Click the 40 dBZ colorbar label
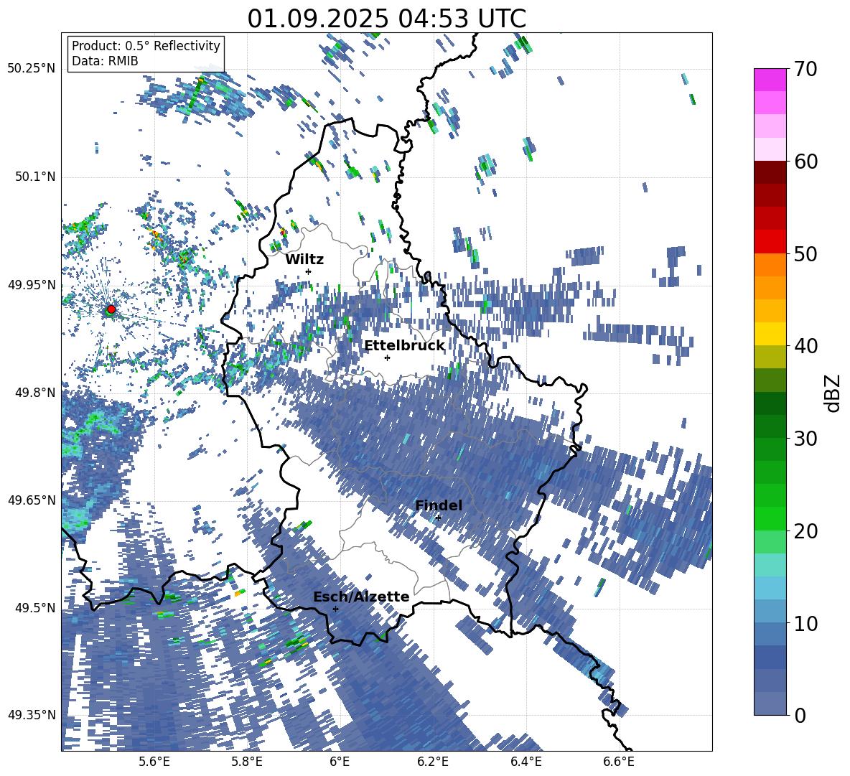This screenshot has width=850, height=776. tap(805, 346)
